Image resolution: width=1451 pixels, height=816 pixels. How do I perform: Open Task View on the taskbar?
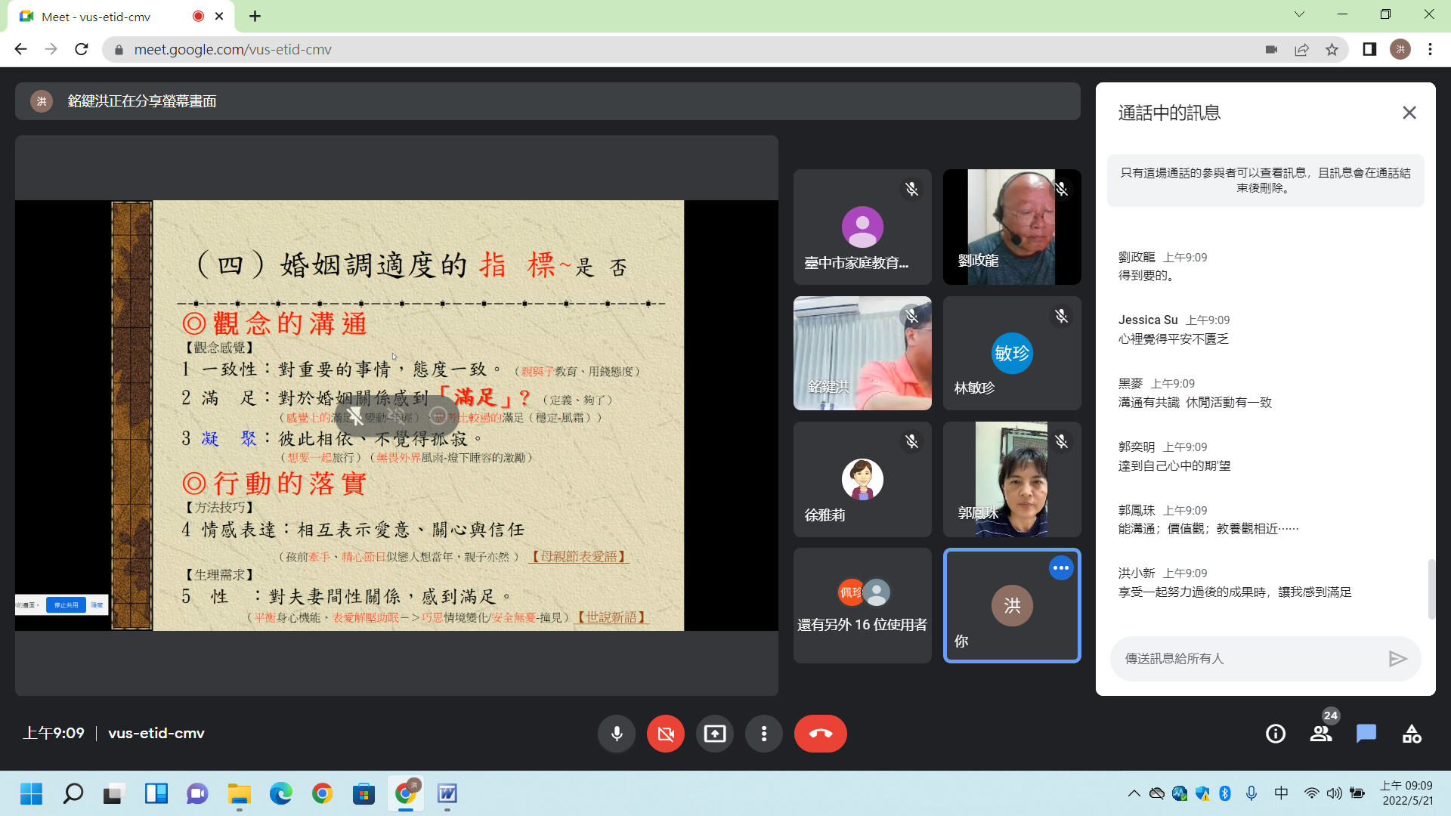point(114,793)
